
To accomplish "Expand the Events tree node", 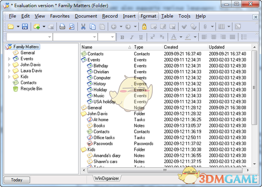I will point(9,59).
